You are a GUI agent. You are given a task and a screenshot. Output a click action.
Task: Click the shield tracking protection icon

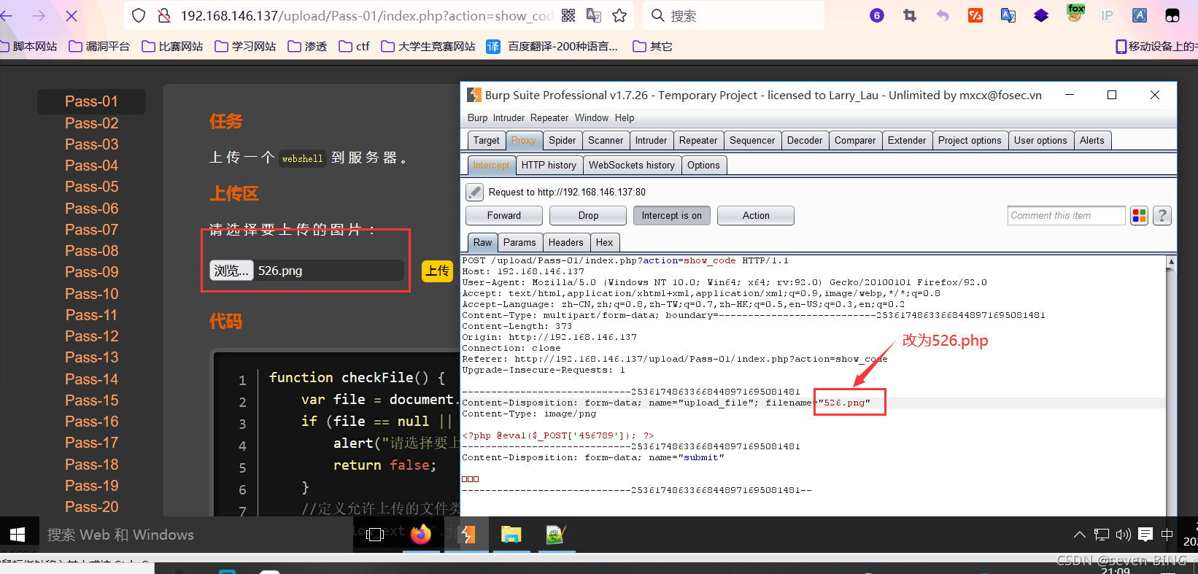pos(139,15)
